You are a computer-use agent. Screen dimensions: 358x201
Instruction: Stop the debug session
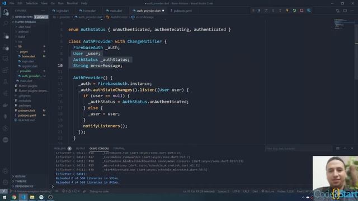(x=302, y=11)
